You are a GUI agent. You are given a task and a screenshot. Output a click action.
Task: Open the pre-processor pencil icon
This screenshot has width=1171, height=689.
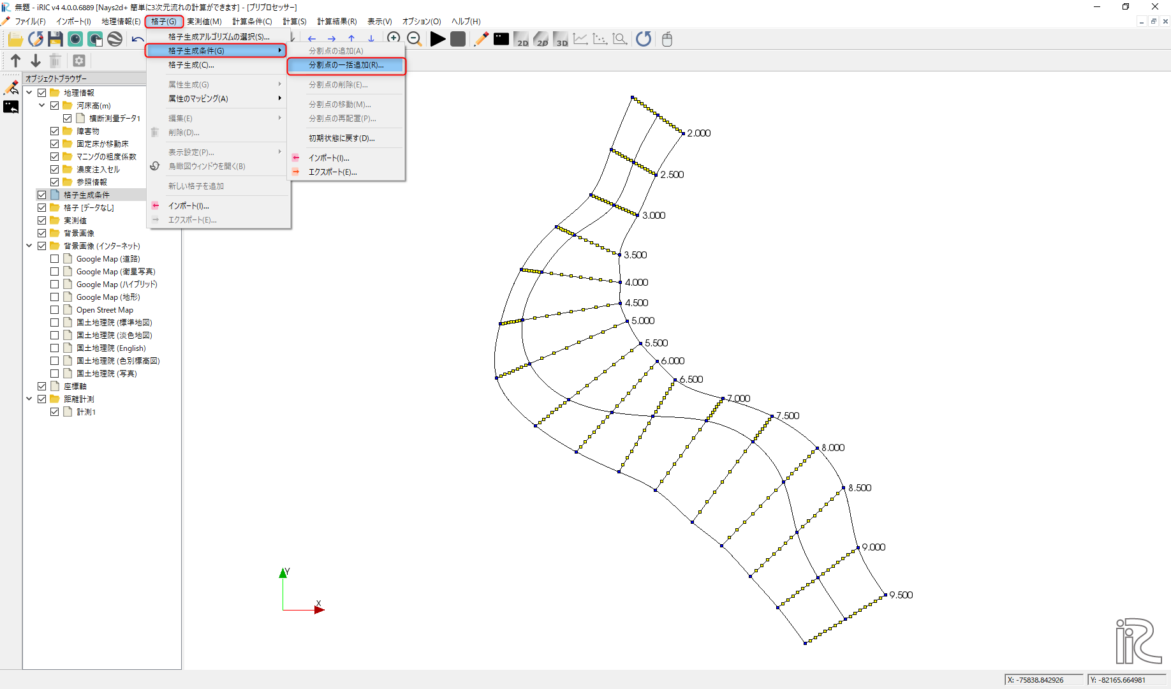coord(482,39)
